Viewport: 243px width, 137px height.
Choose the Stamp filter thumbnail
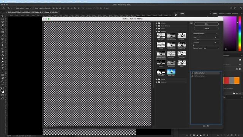tap(181, 64)
